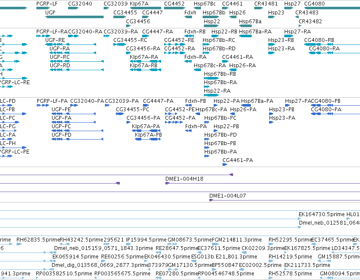Select transcript Fdxh-RB
The width and height of the screenshot is (360, 280).
point(195,32)
